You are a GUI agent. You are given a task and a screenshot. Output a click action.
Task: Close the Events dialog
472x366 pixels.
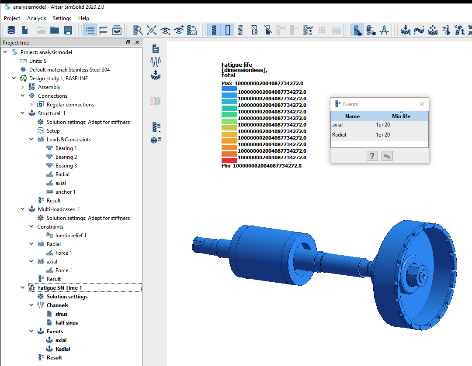[422, 104]
